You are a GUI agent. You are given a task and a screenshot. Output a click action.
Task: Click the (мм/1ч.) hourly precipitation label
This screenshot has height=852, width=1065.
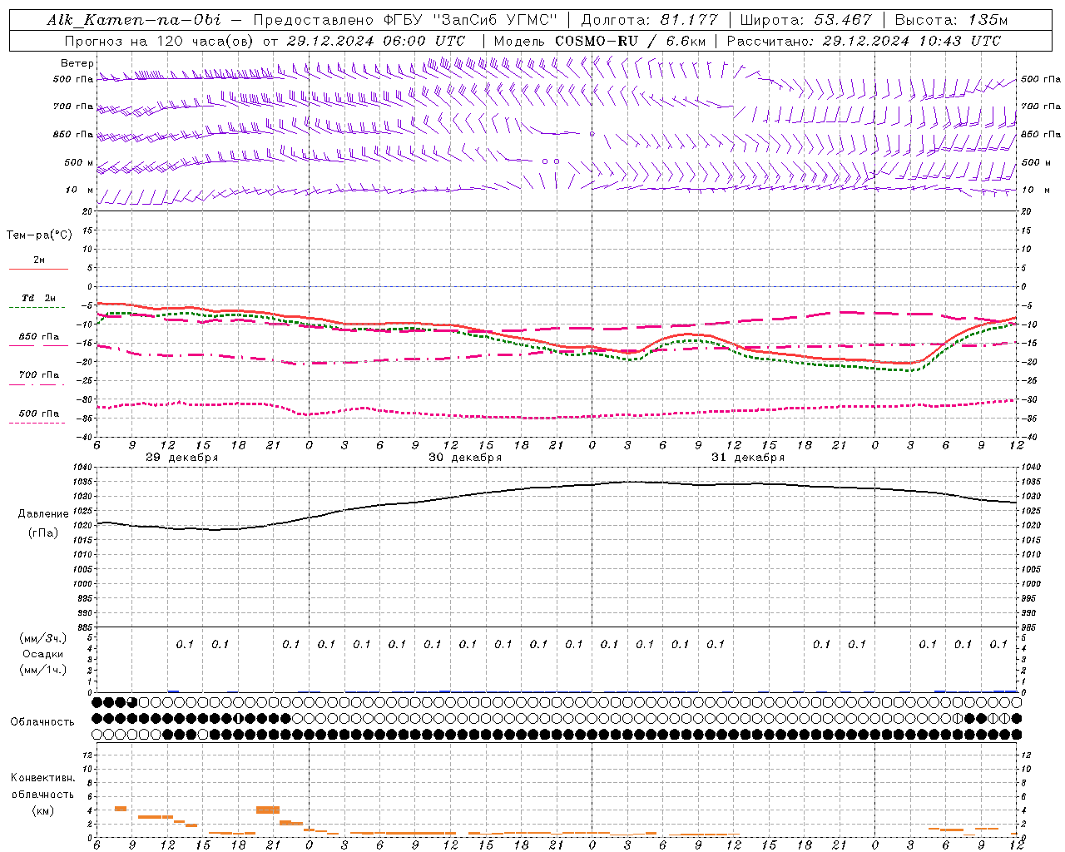tap(43, 670)
